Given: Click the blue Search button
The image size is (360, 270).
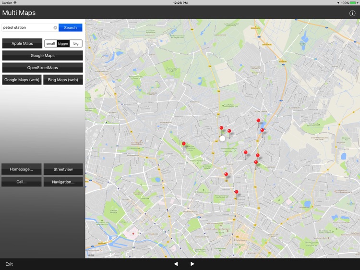Looking at the screenshot, I should 70,27.
